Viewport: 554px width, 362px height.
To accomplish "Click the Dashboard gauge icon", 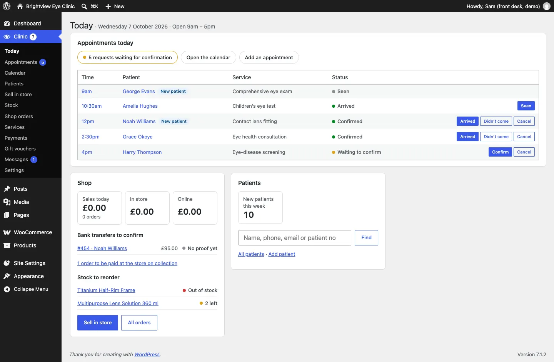I will click(x=7, y=23).
